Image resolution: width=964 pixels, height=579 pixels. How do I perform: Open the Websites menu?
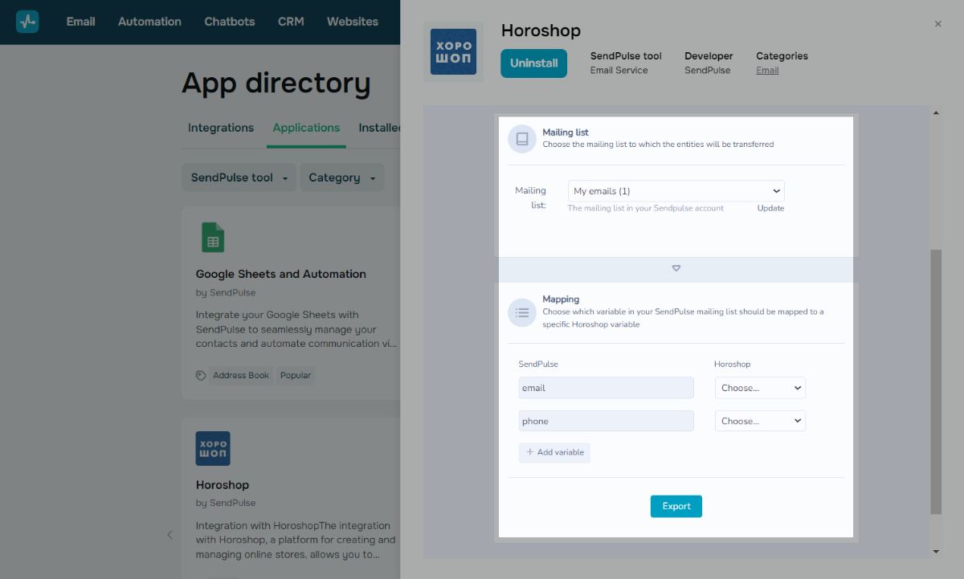pos(353,22)
